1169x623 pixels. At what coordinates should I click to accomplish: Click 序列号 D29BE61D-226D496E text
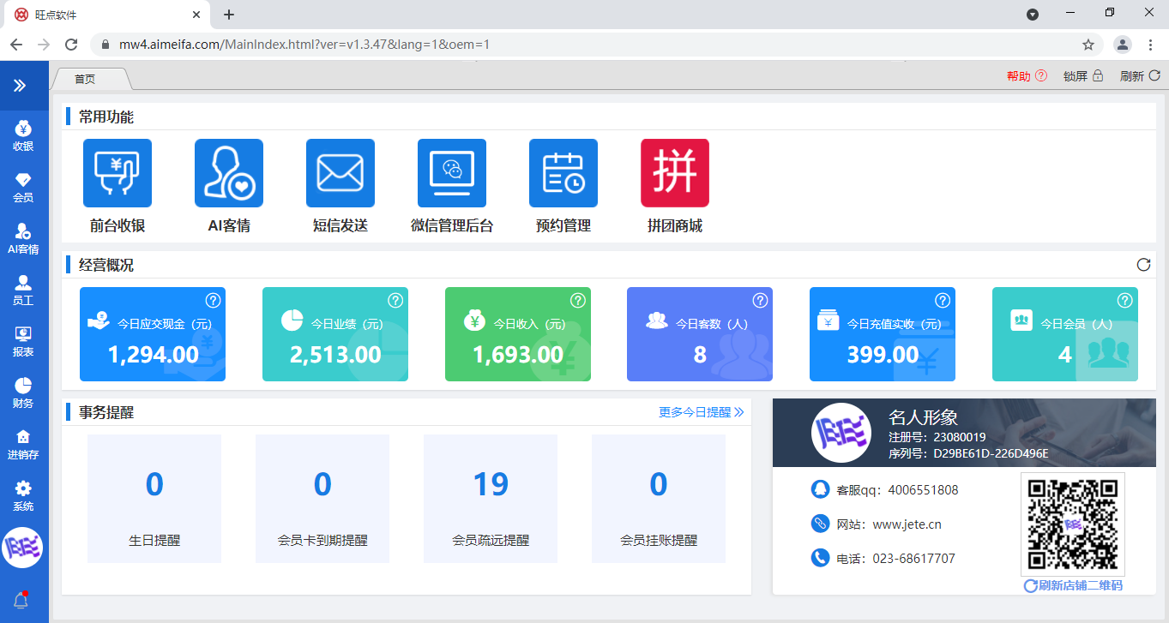tap(968, 453)
